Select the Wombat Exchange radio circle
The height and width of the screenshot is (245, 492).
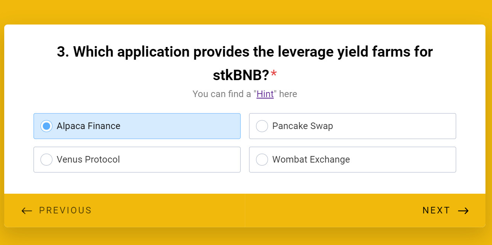(262, 159)
